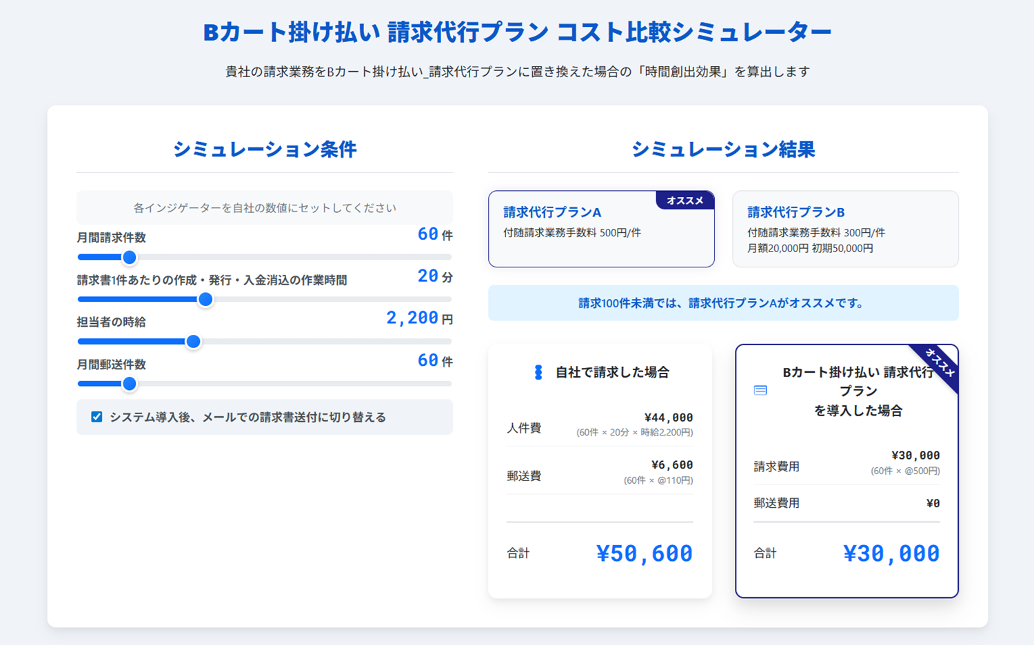
Task: Click the 人件費 amount ¥44,000
Action: 668,418
